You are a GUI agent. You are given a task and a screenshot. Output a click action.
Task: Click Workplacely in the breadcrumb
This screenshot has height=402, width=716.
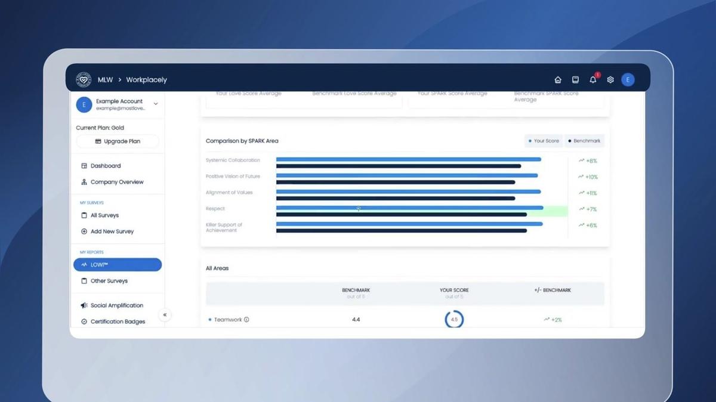[x=146, y=80]
